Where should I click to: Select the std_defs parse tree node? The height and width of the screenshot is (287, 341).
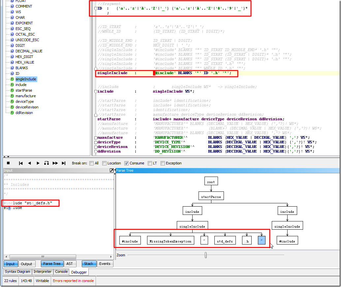click(x=225, y=241)
